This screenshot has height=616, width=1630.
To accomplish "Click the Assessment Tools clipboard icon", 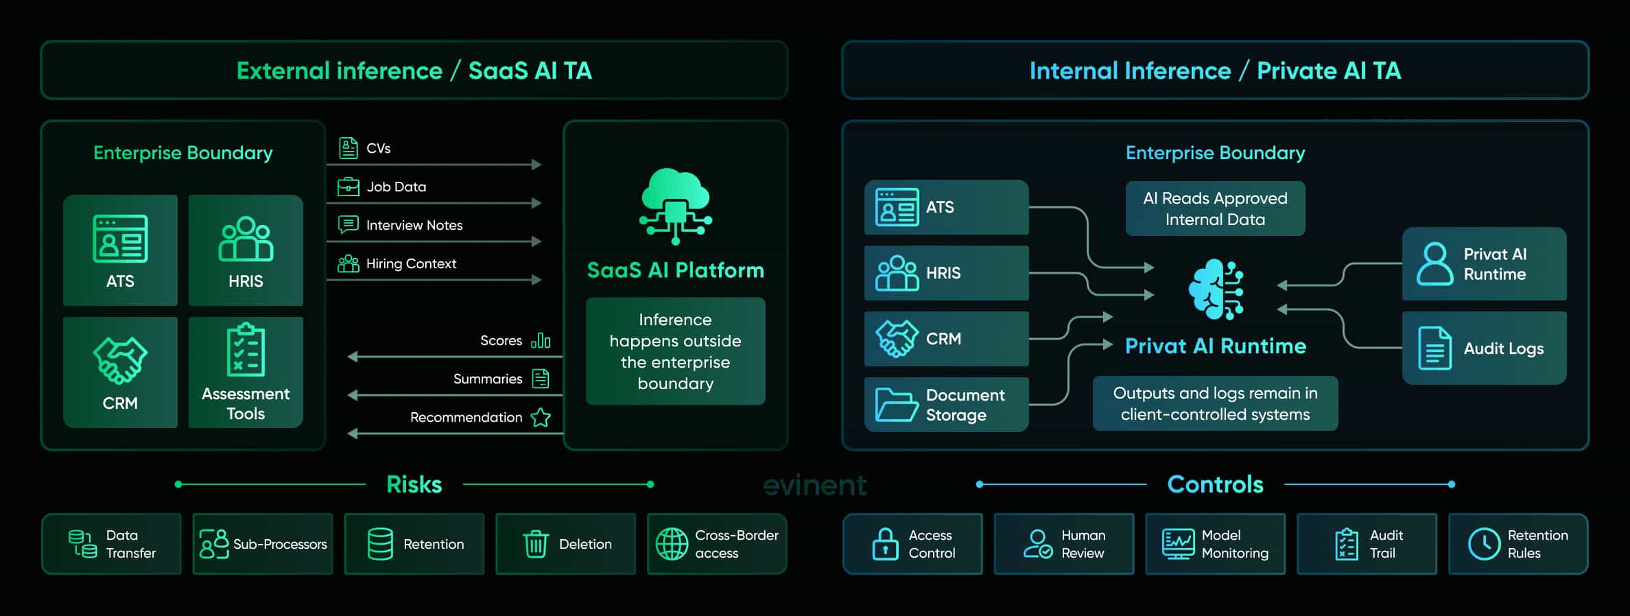I will [x=246, y=350].
